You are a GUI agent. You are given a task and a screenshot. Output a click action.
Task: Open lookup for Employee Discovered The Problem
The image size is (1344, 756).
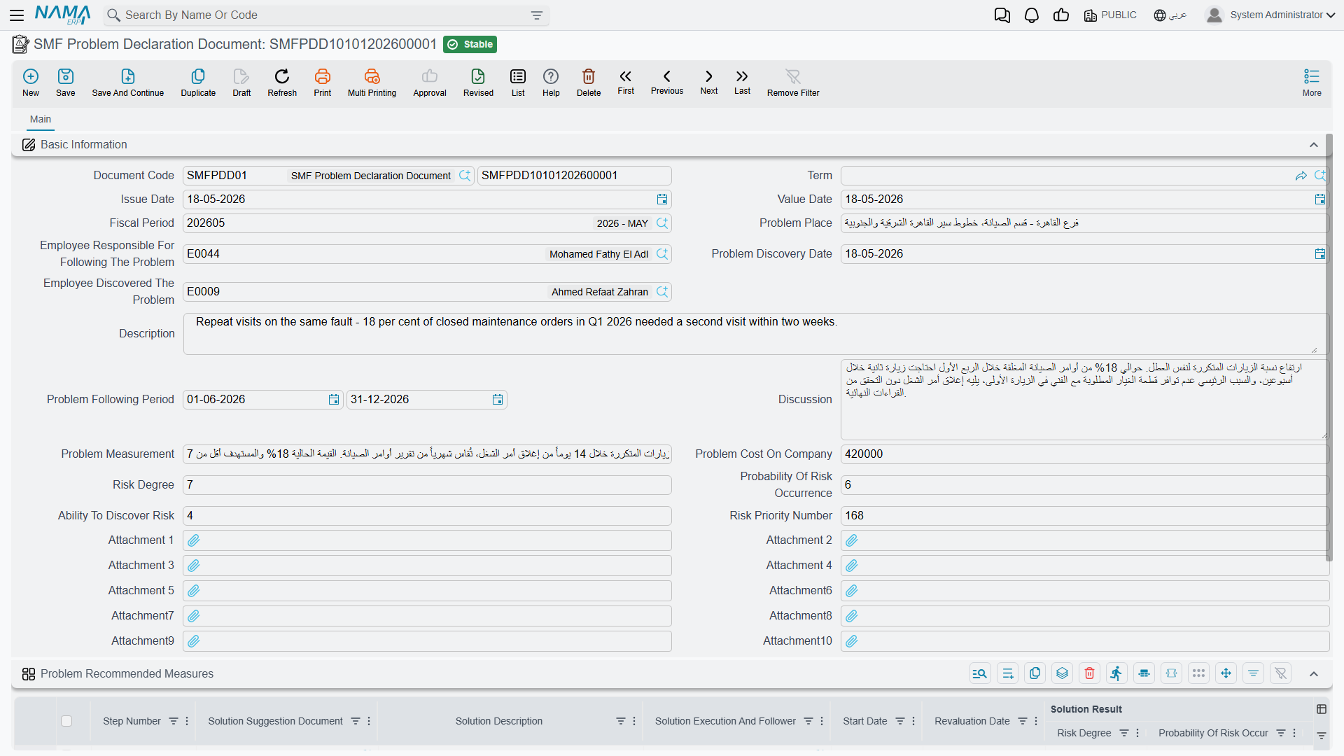click(662, 292)
